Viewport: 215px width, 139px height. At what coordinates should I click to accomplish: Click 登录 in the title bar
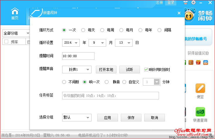[x=170, y=3]
